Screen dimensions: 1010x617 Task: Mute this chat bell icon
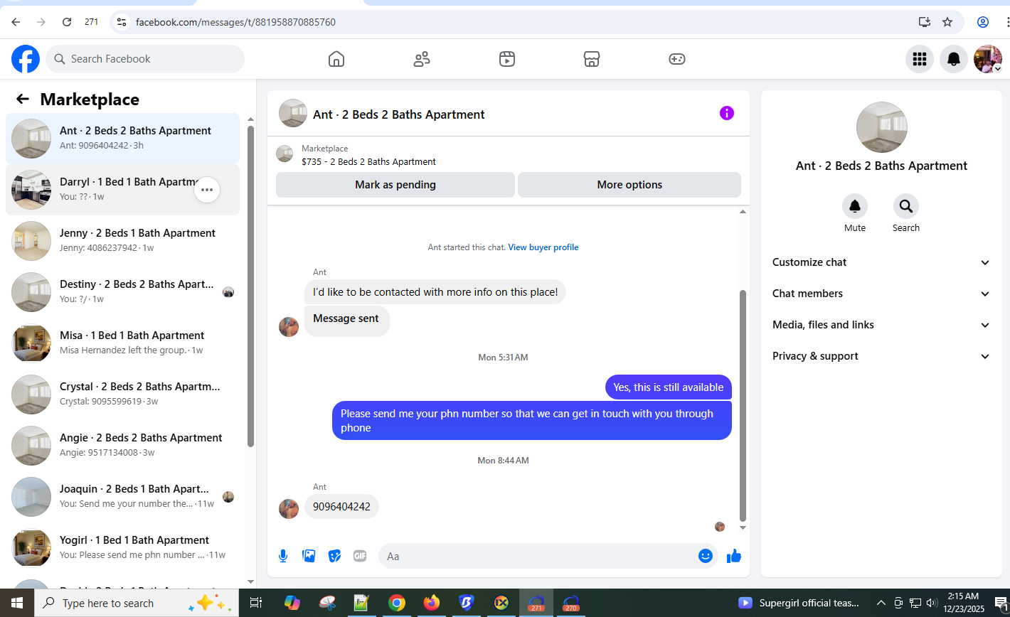click(855, 206)
